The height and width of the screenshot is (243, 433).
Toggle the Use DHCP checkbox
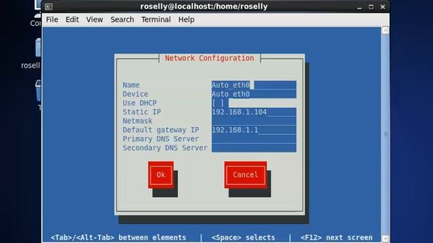click(218, 103)
